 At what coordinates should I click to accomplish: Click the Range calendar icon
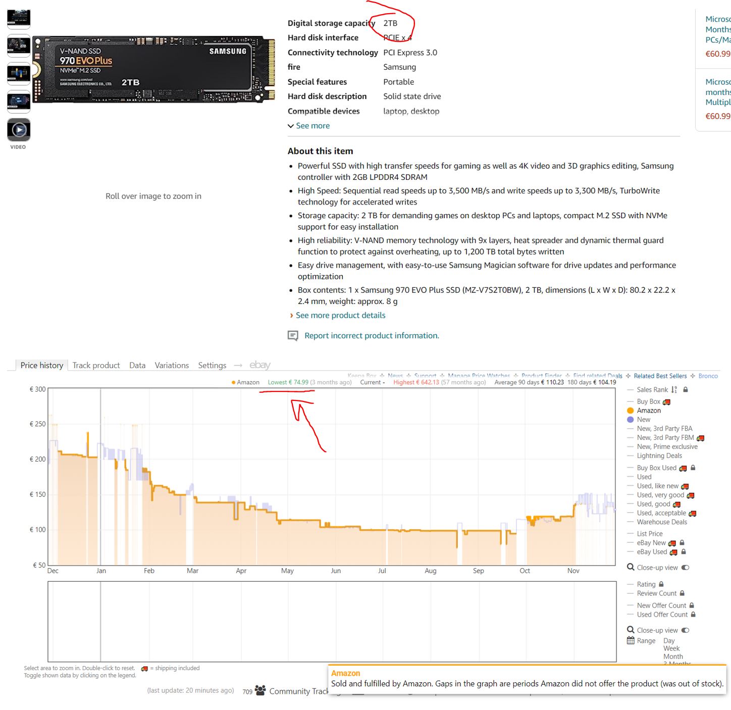point(631,640)
